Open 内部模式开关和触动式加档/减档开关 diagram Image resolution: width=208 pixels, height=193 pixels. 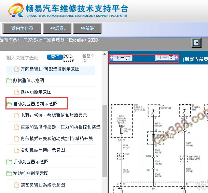point(57,138)
